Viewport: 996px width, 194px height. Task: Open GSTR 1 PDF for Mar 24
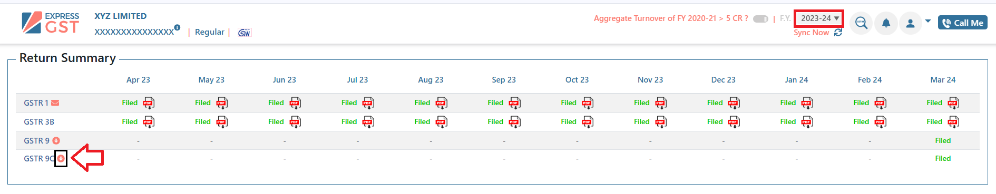[x=953, y=103]
